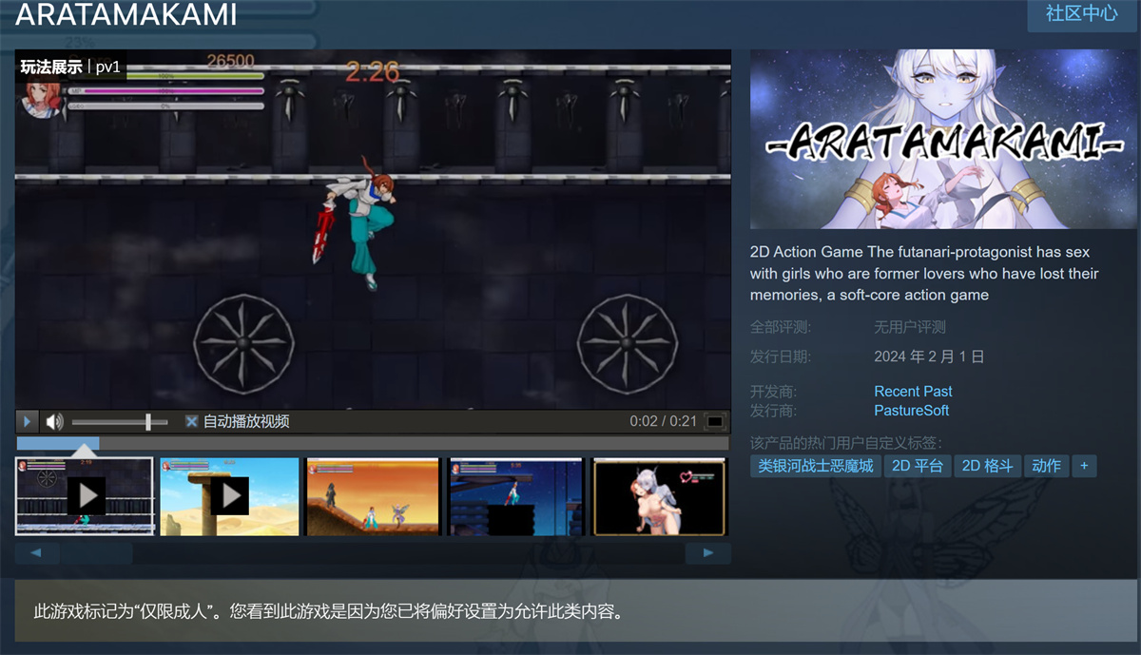Open the video in fullscreen mode
Image resolution: width=1141 pixels, height=655 pixels.
point(715,421)
